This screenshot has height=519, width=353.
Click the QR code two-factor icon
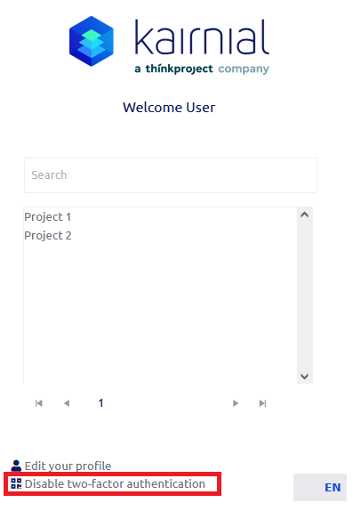16,483
